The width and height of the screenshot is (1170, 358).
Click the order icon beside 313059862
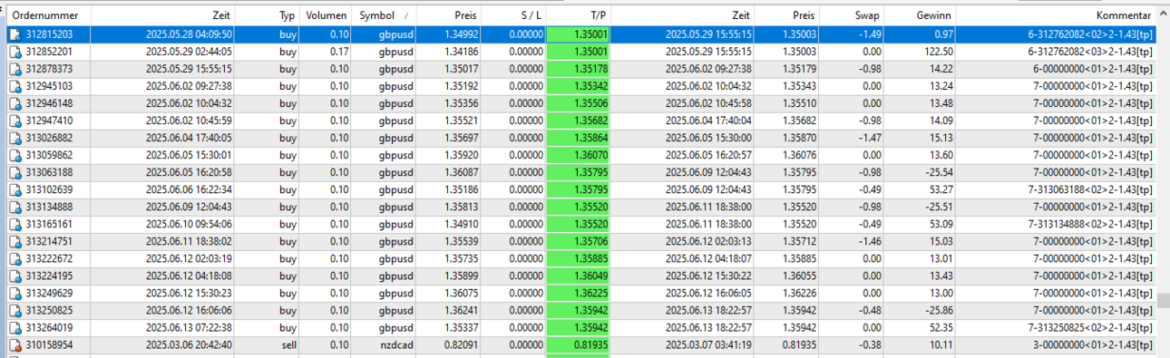[15, 155]
